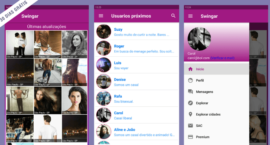Open Roger's profile name

119,46
